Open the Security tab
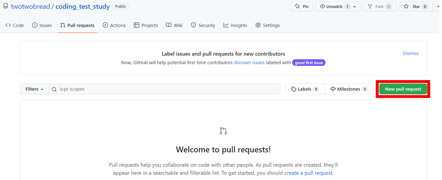 (203, 25)
